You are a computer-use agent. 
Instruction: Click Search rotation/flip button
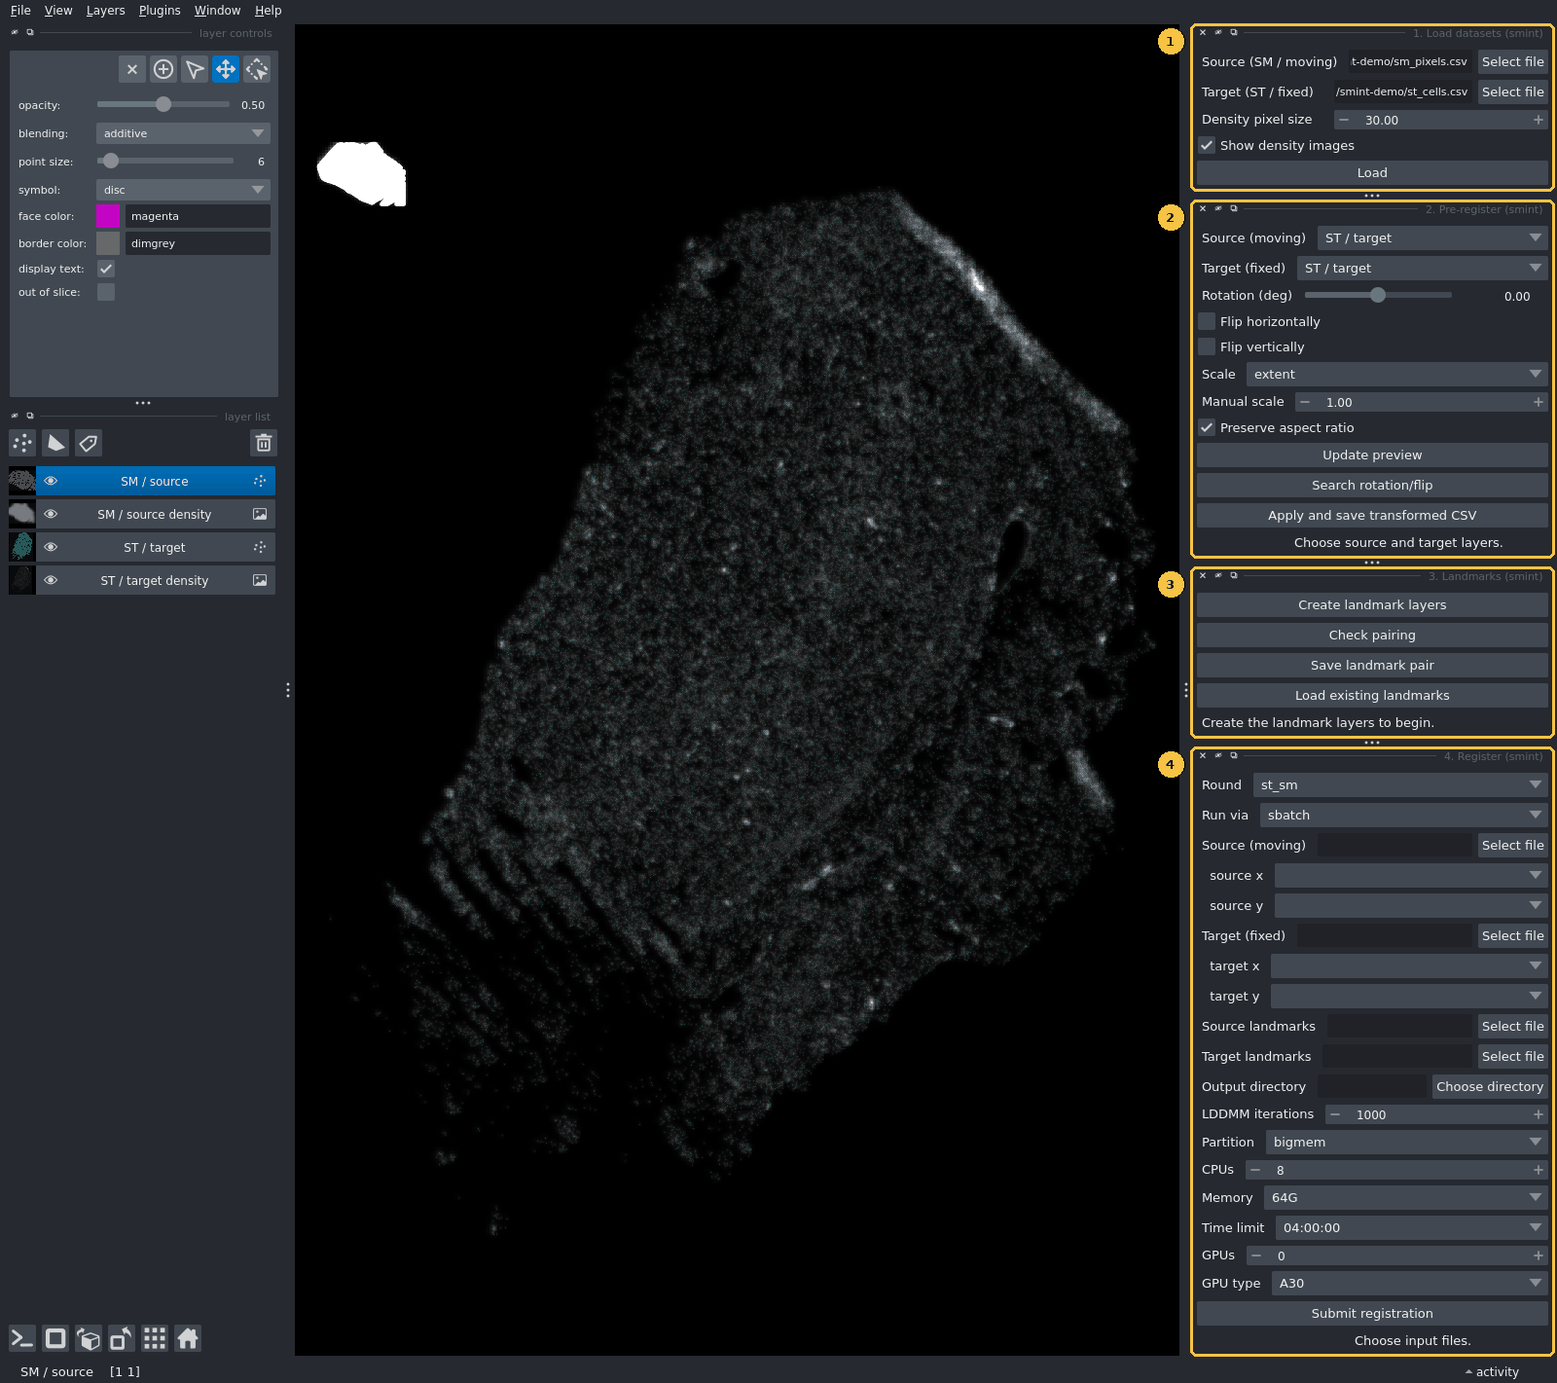1372,485
